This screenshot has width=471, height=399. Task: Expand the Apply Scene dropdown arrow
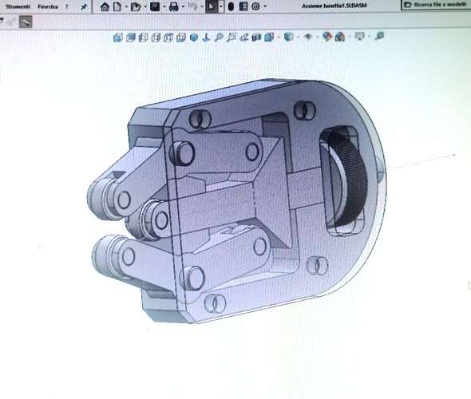(350, 37)
